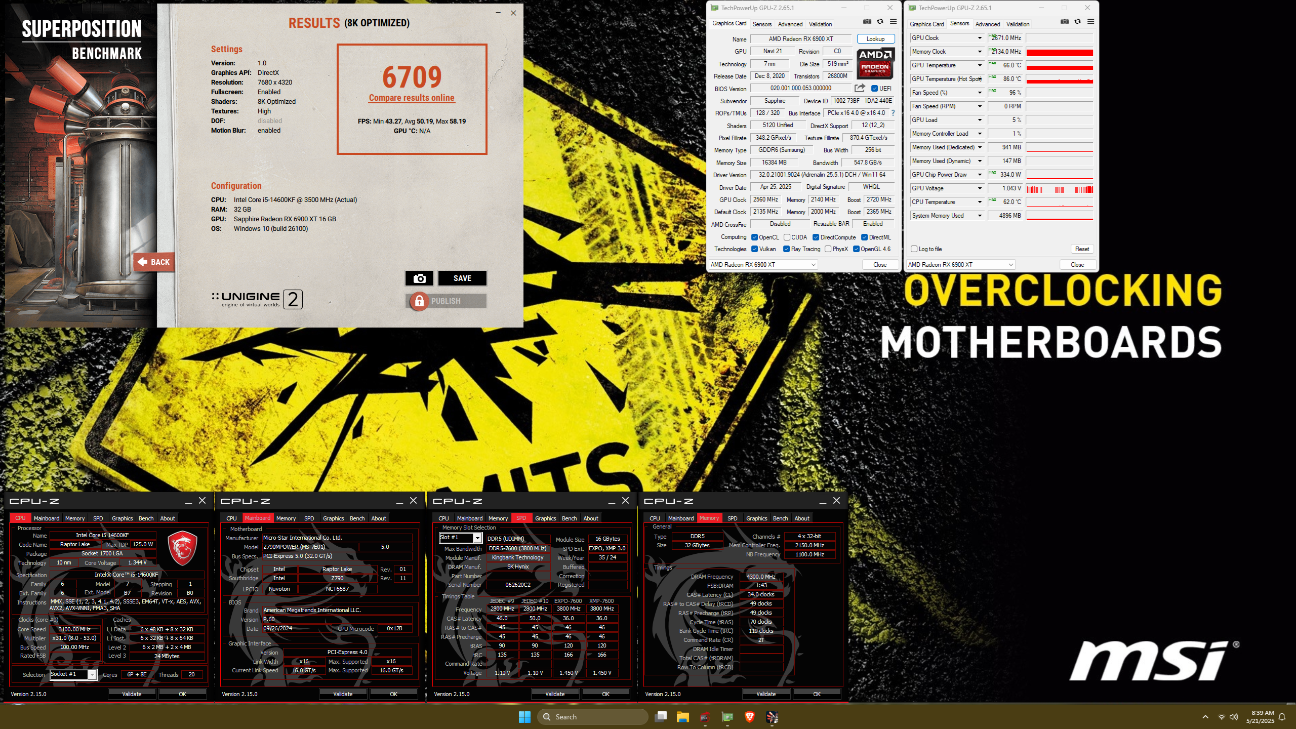Click the Reset button in GPU-Z Sensors window
The height and width of the screenshot is (729, 1296).
[1082, 249]
